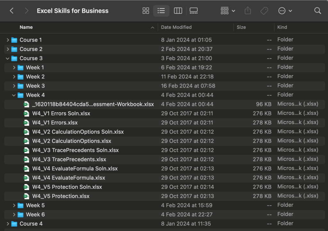Open the Search magnifier icon
This screenshot has height=231, width=328.
(x=317, y=11)
